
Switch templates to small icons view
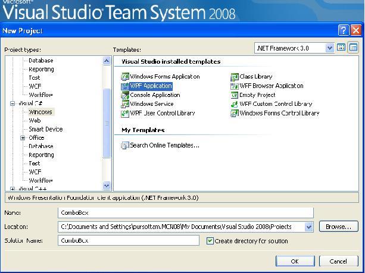click(353, 48)
